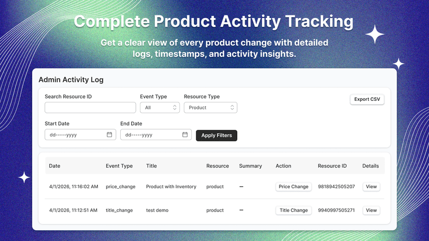
Task: Click resource ID 9818942505207
Action: (x=336, y=187)
